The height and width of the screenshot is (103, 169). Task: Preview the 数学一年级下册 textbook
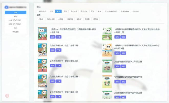pyautogui.click(x=117, y=53)
